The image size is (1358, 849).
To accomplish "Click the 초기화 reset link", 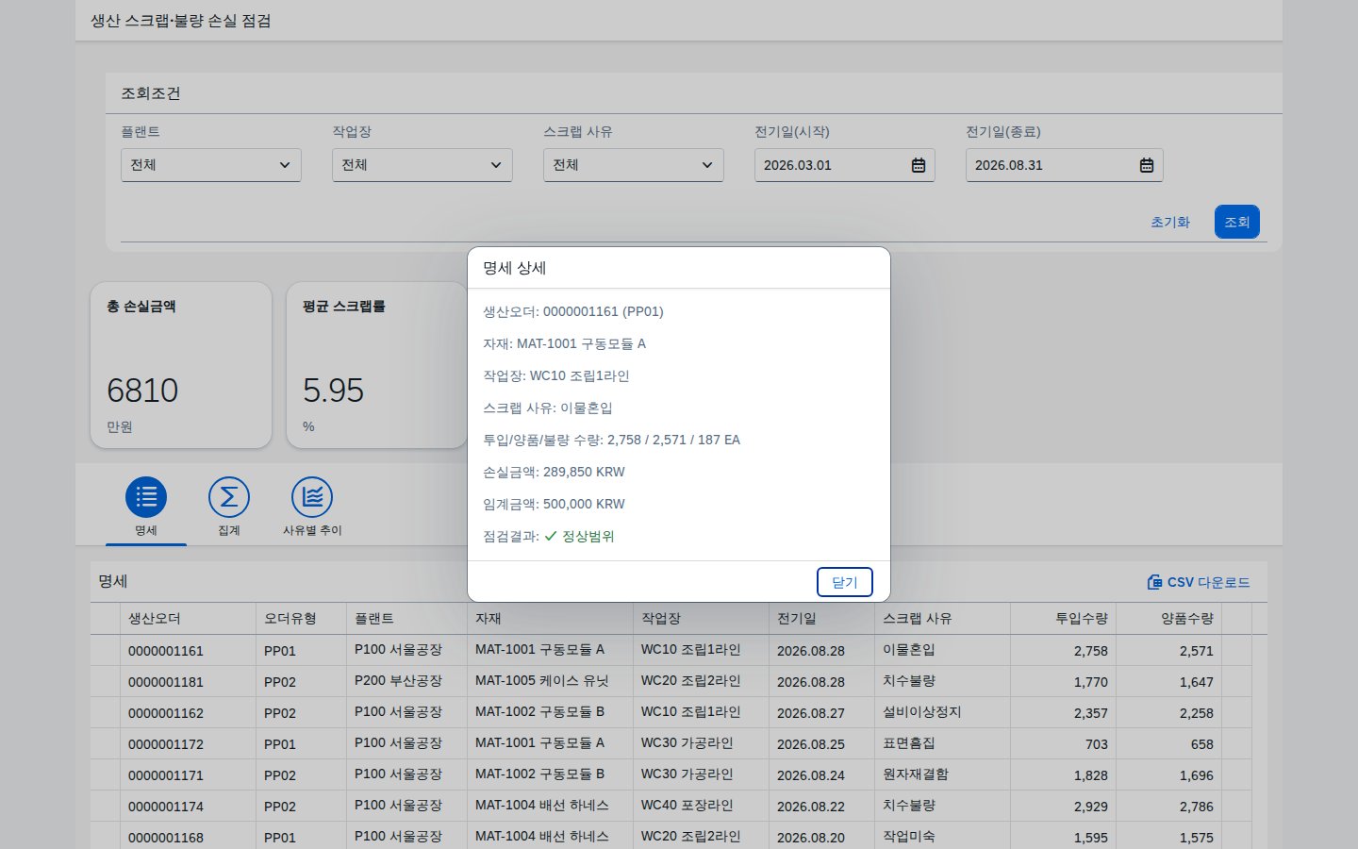I will pyautogui.click(x=1170, y=222).
